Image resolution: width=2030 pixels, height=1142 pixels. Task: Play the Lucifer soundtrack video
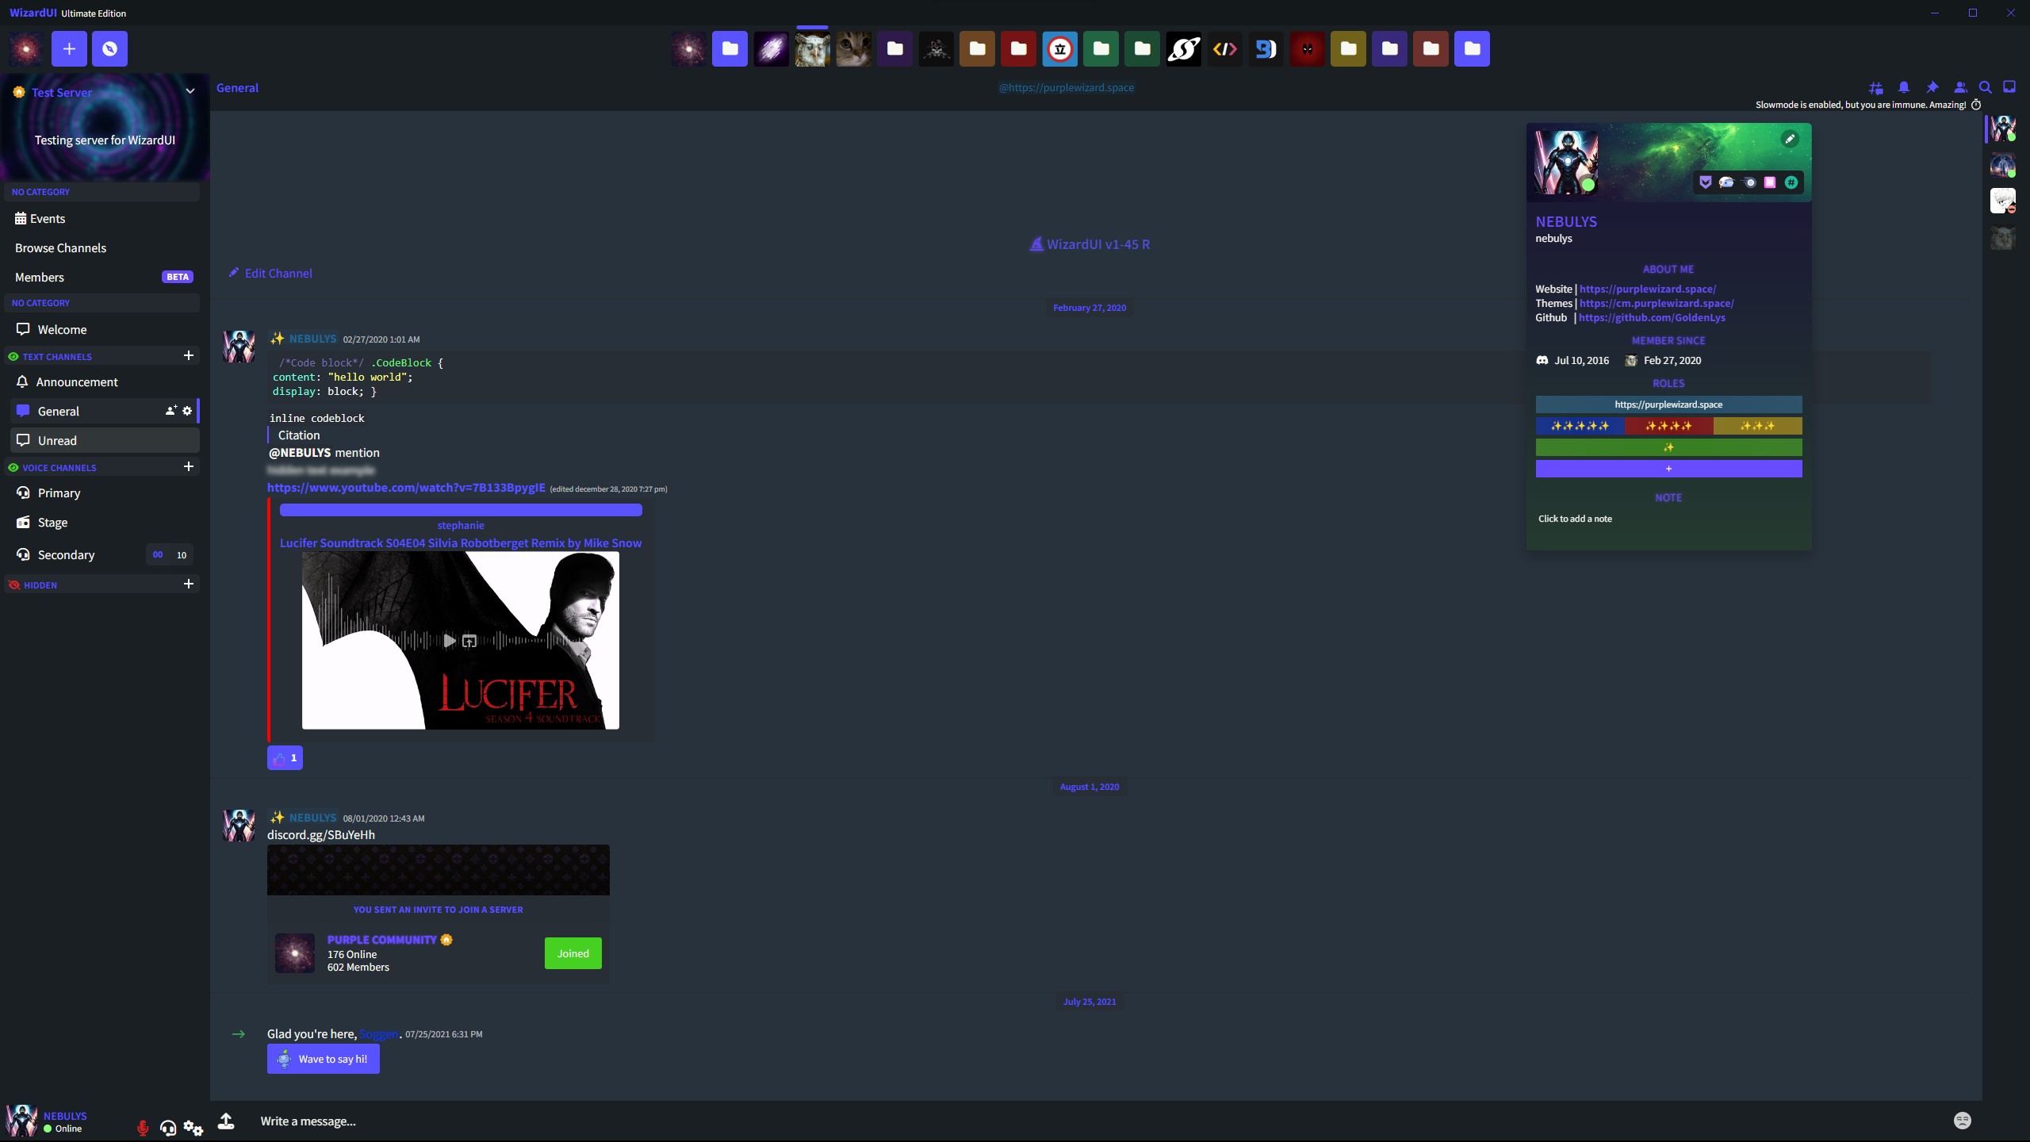[450, 641]
